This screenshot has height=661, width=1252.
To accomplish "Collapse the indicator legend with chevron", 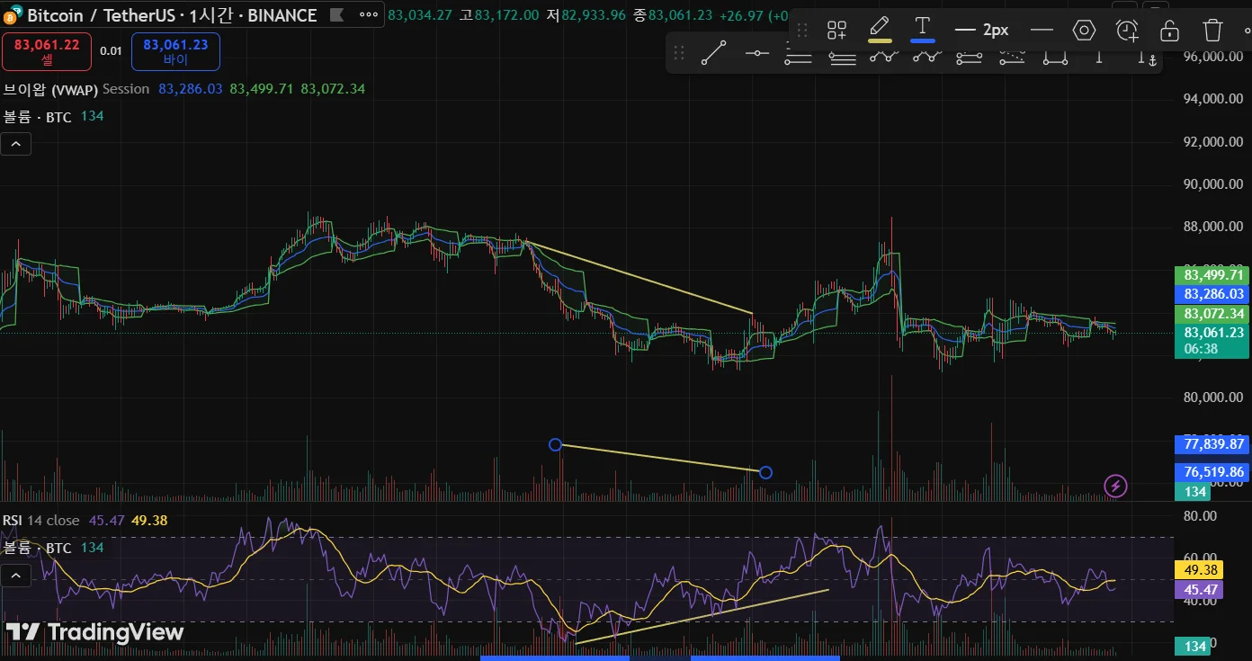I will click(x=16, y=144).
